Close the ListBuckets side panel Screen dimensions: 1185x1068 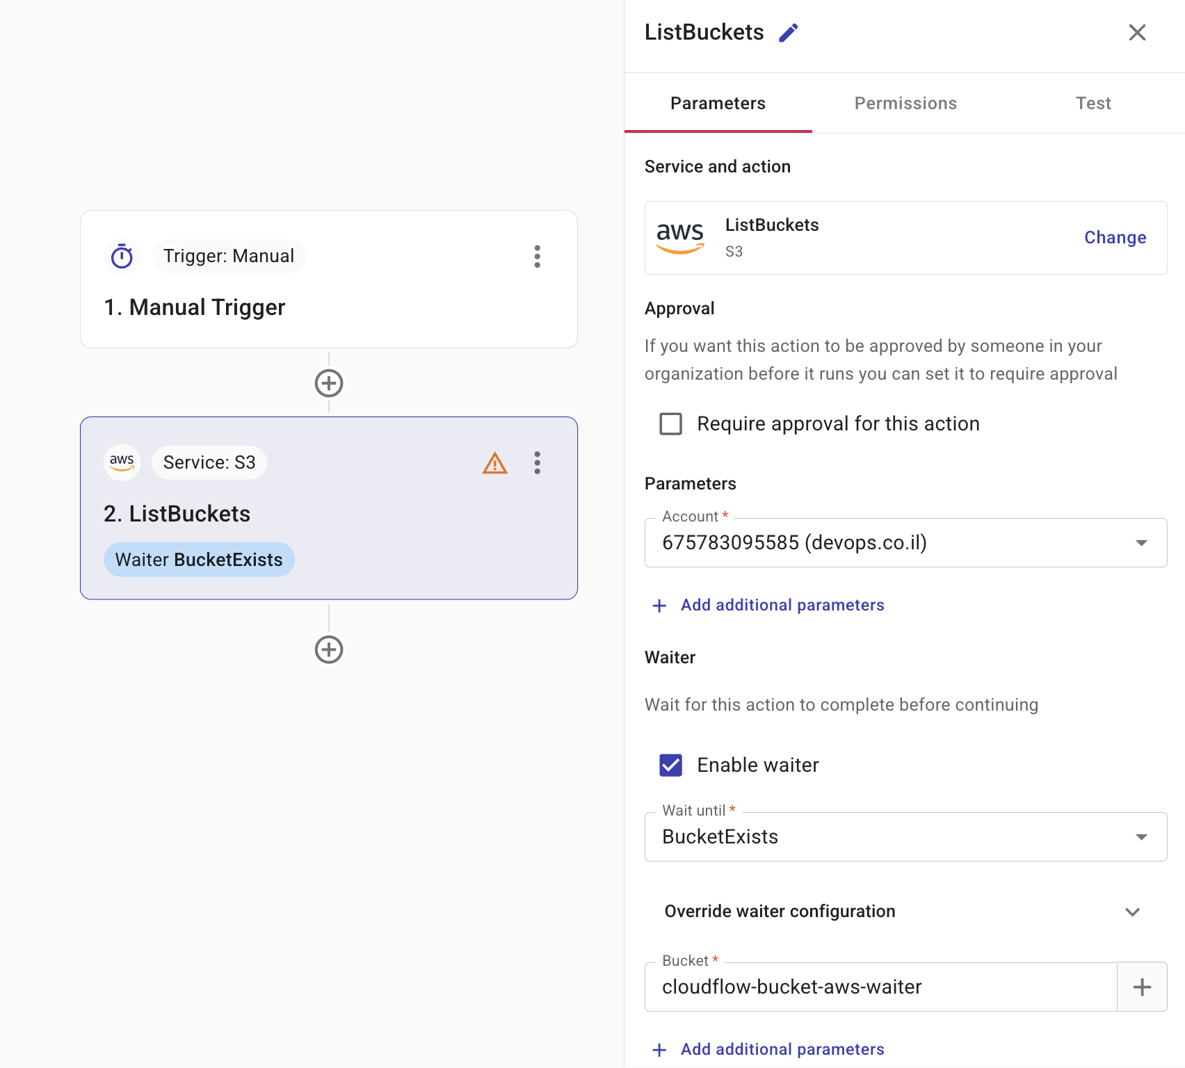[x=1137, y=33]
